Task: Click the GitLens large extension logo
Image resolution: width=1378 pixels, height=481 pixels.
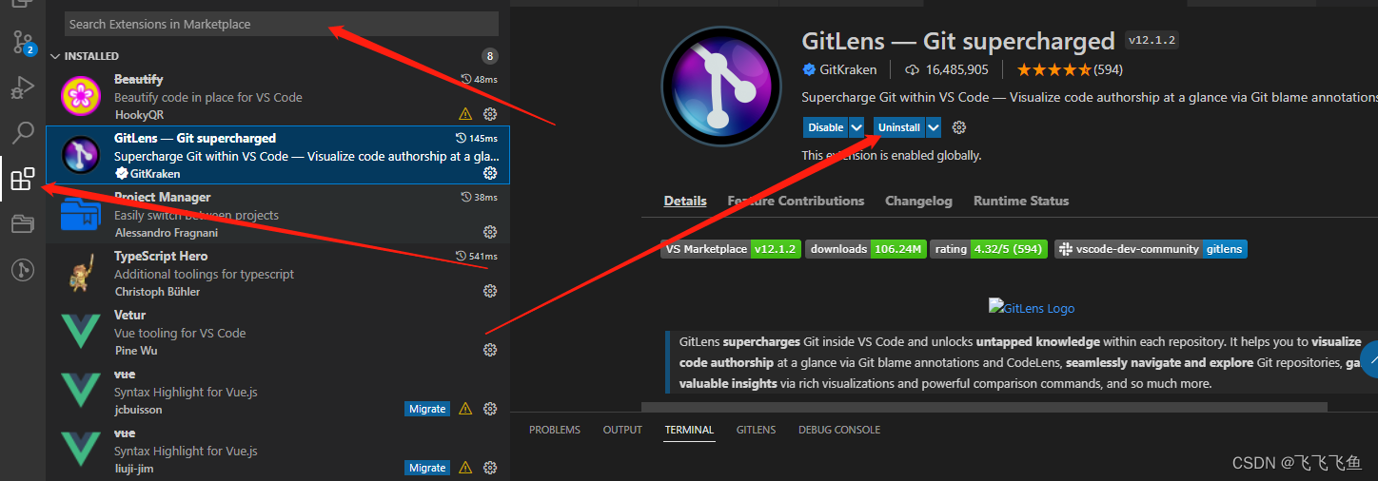Action: [x=720, y=87]
